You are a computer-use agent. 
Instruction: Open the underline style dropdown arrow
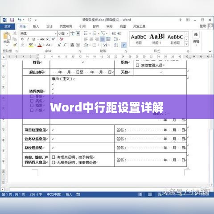(38, 39)
